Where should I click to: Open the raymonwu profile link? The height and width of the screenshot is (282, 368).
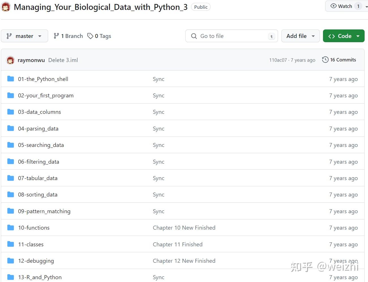pos(31,60)
